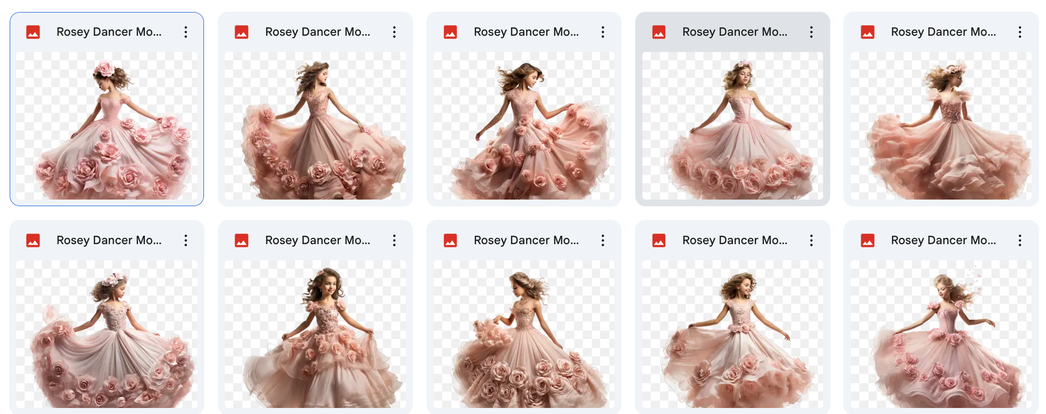This screenshot has height=414, width=1046.
Task: Click red image icon on third bottom-row file
Action: [x=450, y=240]
